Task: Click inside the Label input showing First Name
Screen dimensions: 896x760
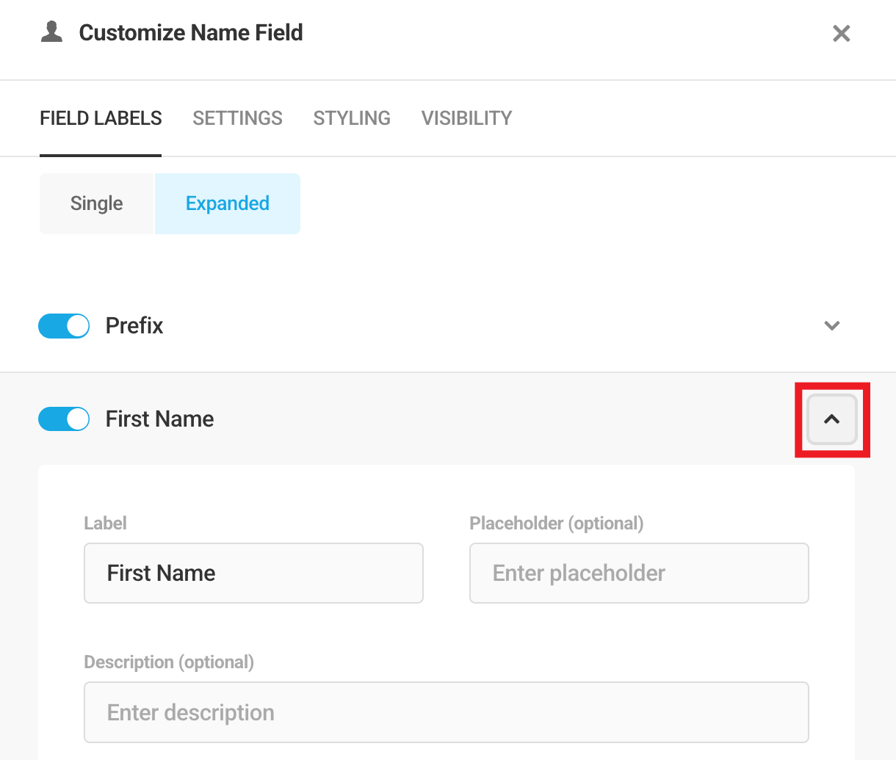Action: [253, 573]
